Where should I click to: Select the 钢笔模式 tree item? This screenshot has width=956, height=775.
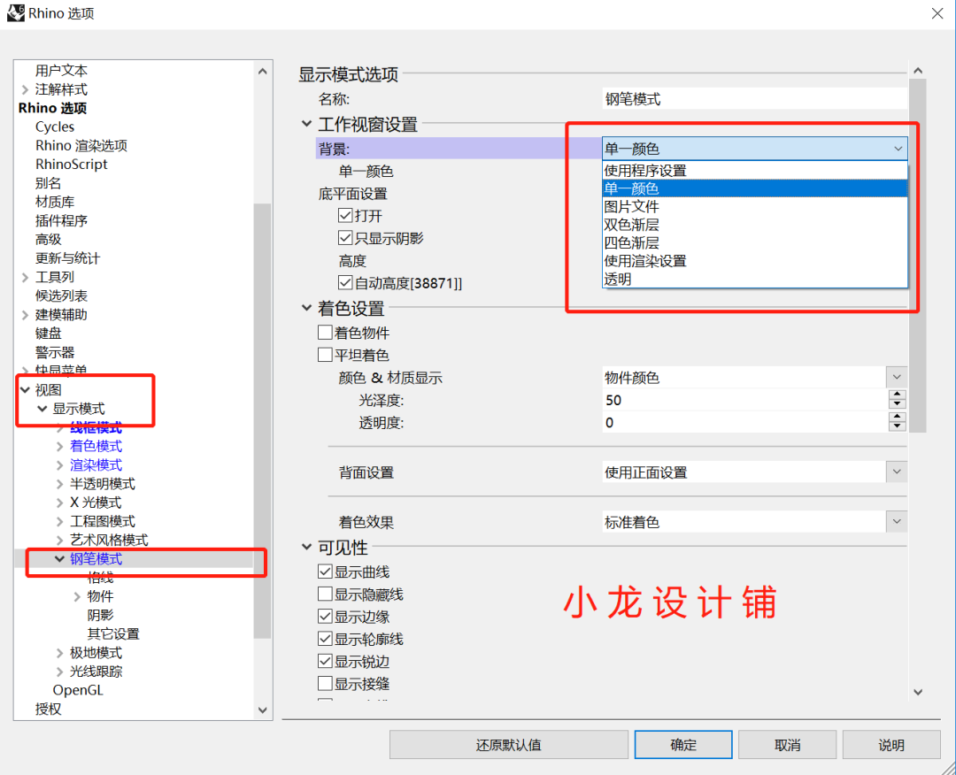click(x=96, y=559)
